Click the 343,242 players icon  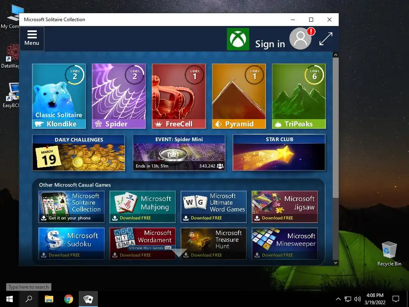tap(220, 166)
